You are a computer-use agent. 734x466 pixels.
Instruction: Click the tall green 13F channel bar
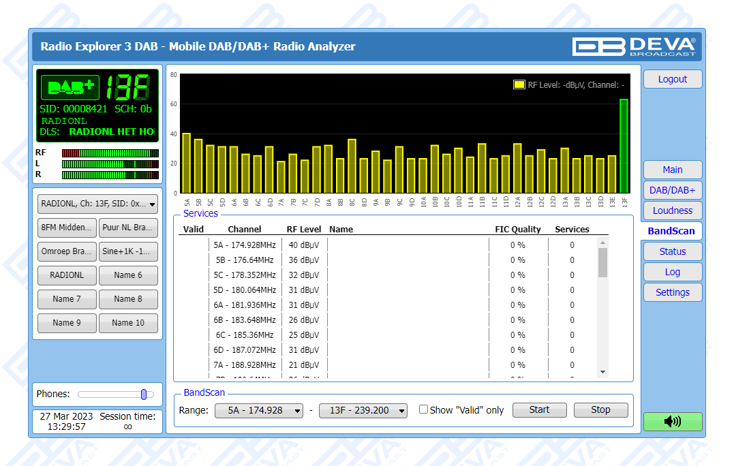tap(624, 145)
